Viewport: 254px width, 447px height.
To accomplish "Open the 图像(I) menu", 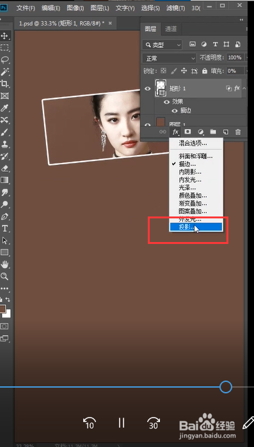I will point(75,8).
